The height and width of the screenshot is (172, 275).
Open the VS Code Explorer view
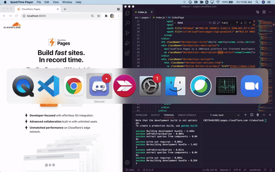pyautogui.click(x=127, y=13)
